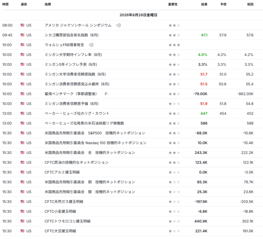Screen dimensions: 263x239
Task: Open Nasdaq 100 投機的ネットポジション event
Action: coord(95,143)
